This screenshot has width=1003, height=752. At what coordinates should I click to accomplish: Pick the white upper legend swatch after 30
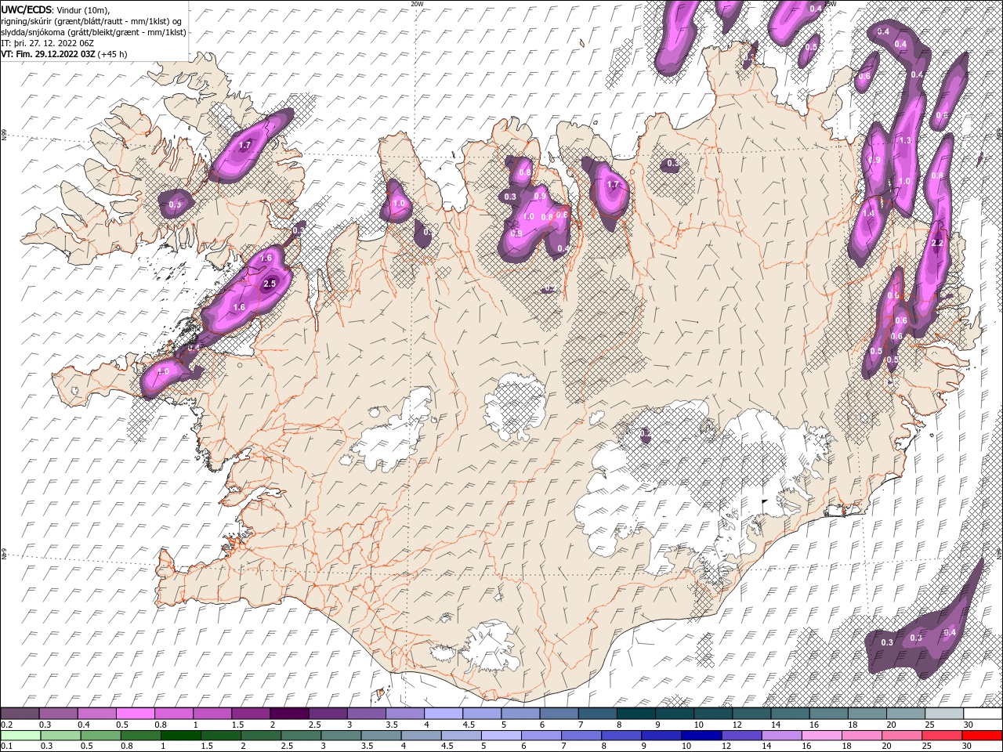tap(983, 714)
